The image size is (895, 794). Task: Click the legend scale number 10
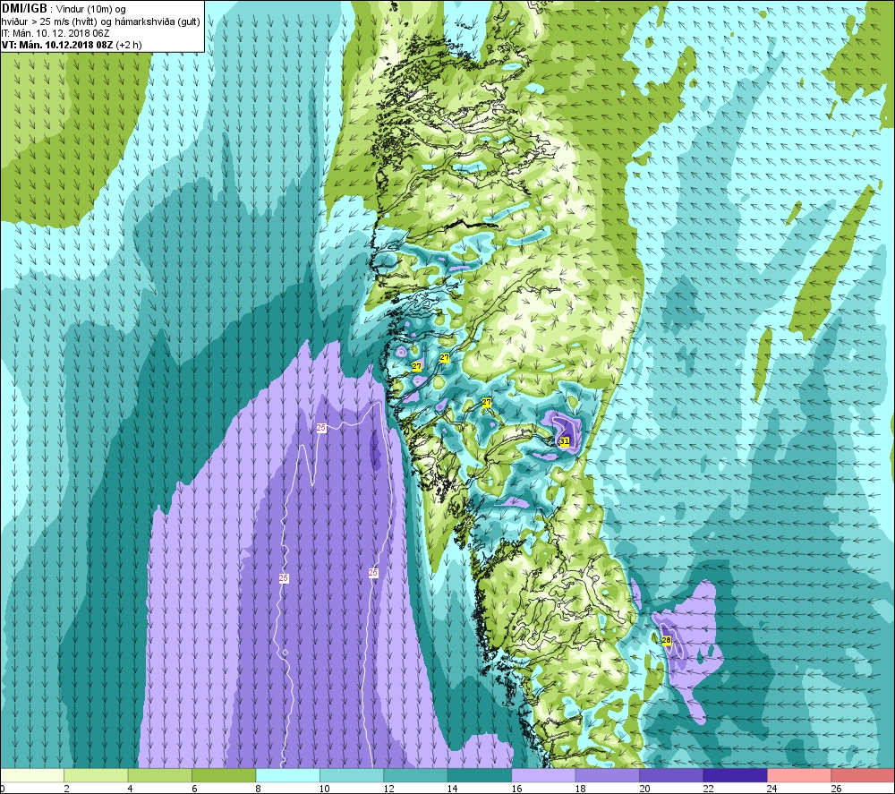[324, 789]
